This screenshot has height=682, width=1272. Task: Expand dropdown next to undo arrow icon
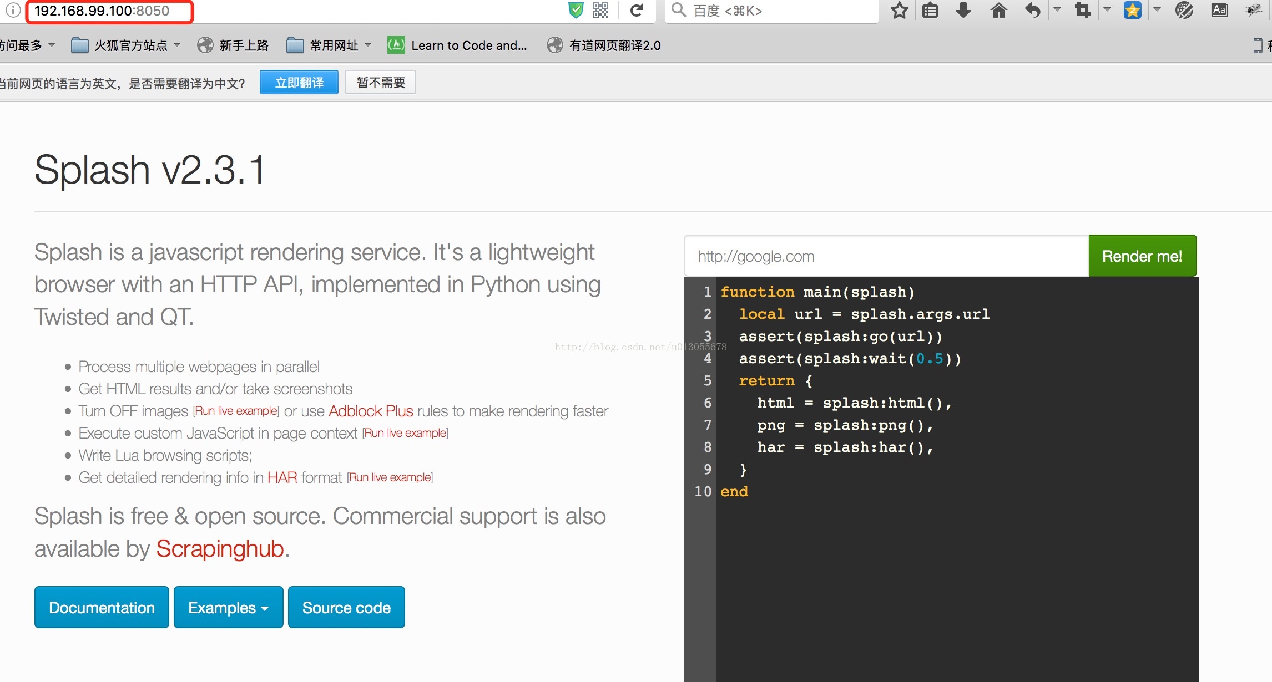coord(1057,9)
